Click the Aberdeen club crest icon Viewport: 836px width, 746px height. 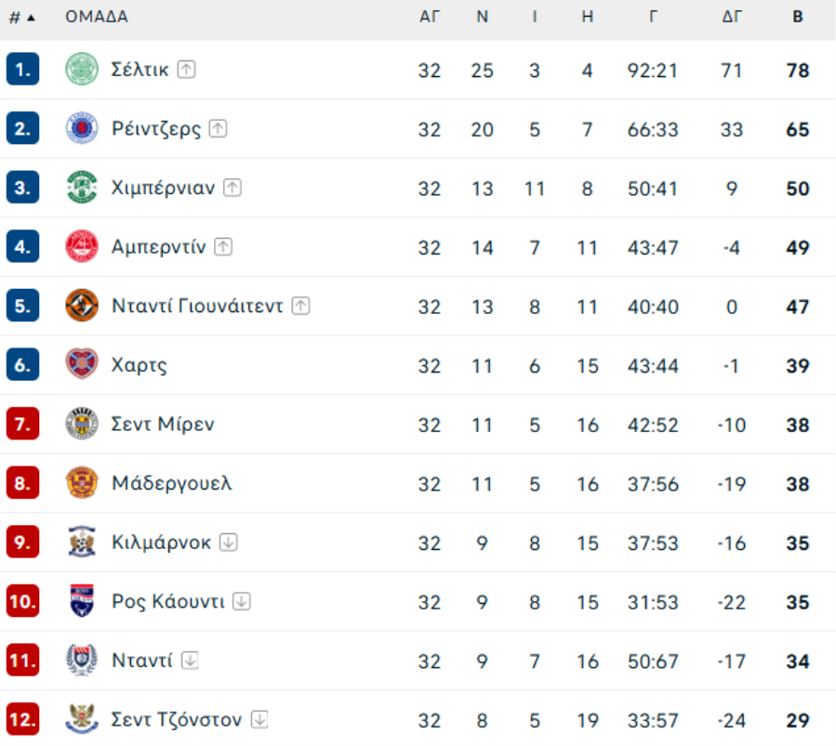[82, 247]
